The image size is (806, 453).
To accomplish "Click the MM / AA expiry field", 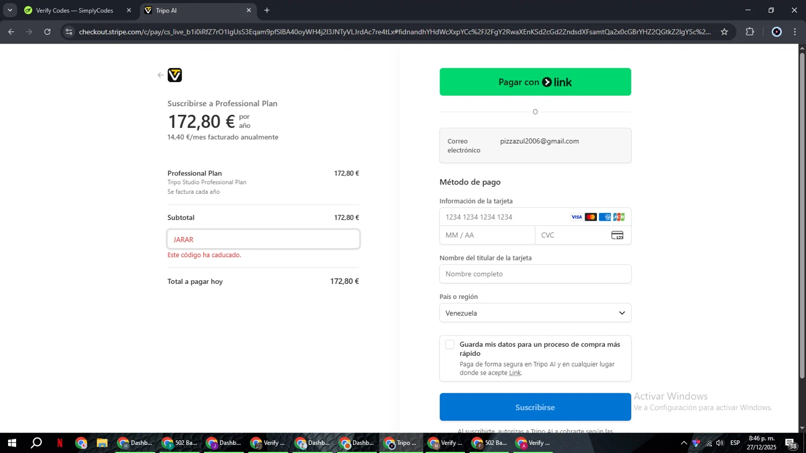I will pyautogui.click(x=487, y=235).
